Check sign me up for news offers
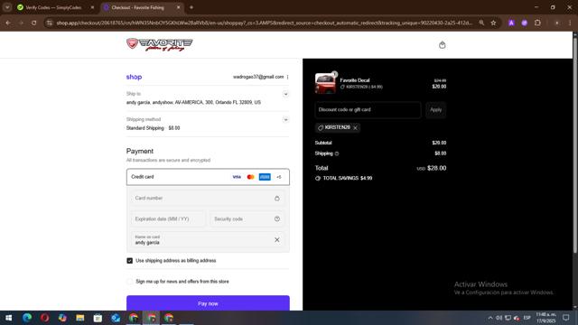The height and width of the screenshot is (325, 578). tap(130, 282)
